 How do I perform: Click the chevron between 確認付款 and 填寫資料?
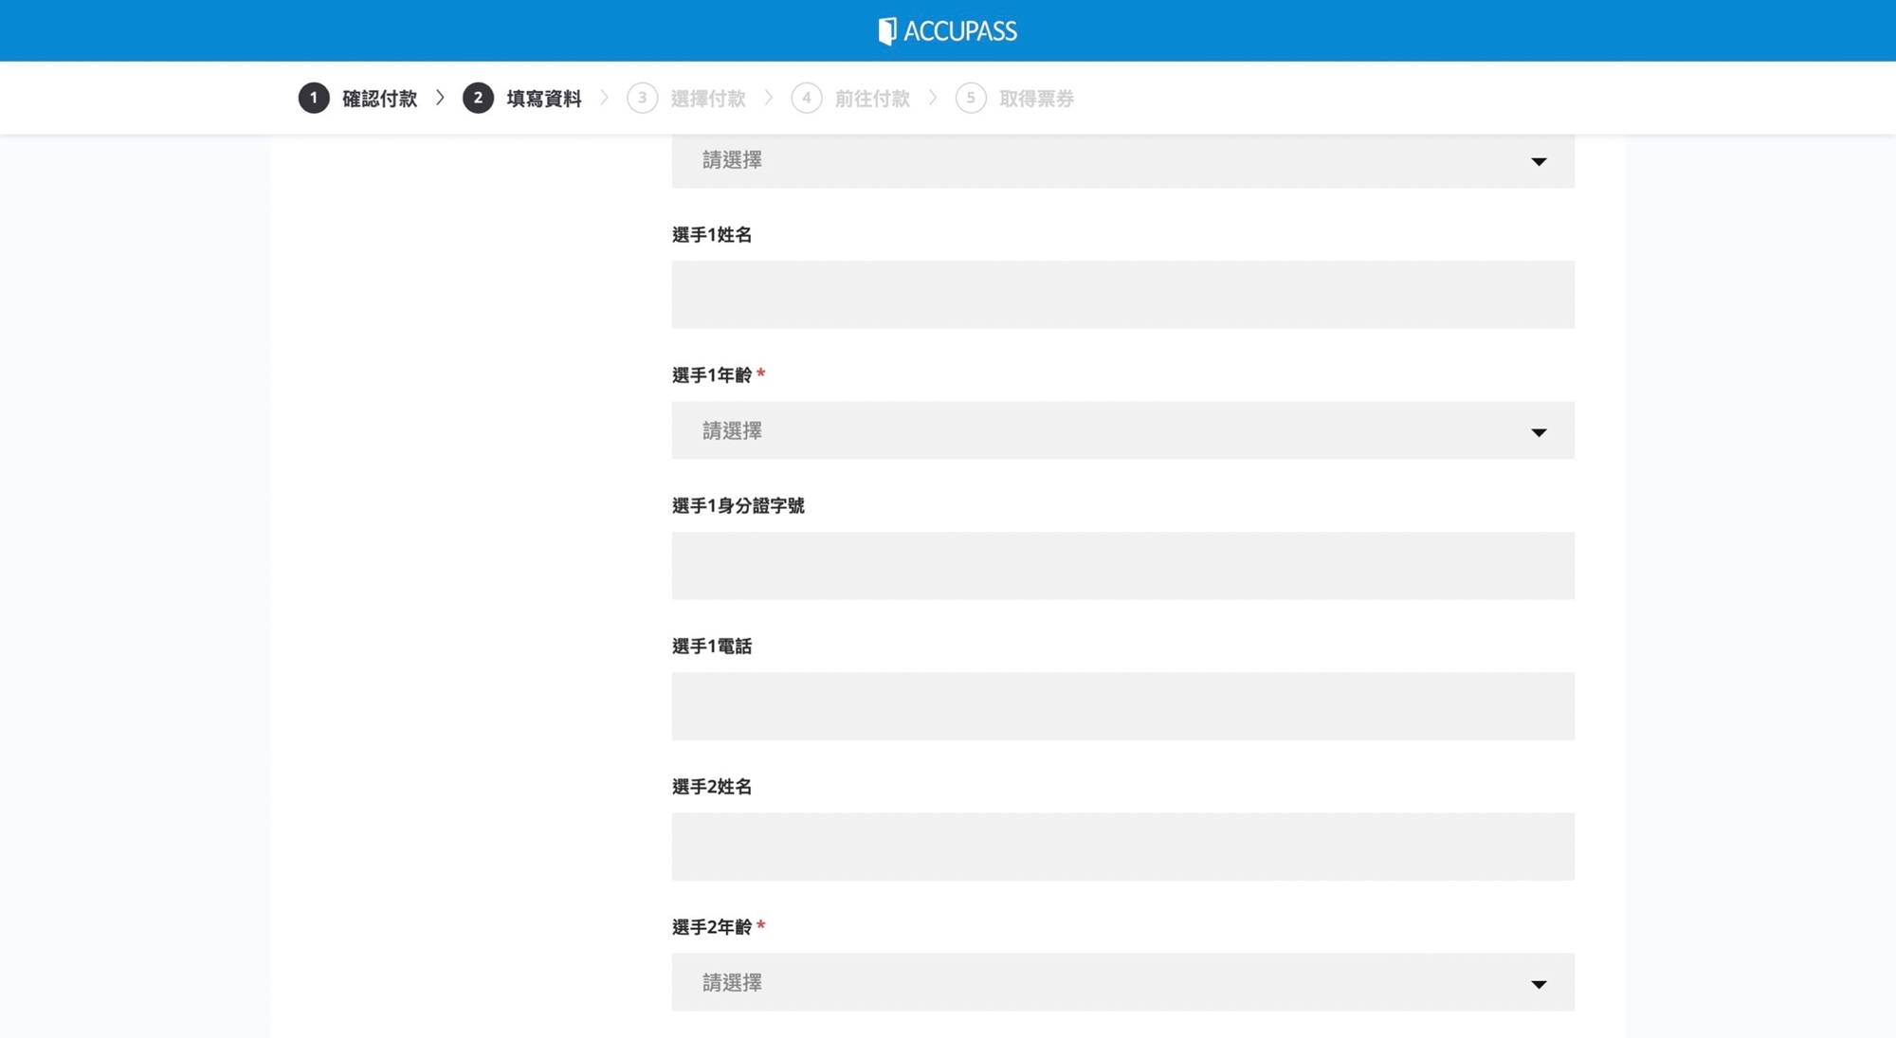440,98
